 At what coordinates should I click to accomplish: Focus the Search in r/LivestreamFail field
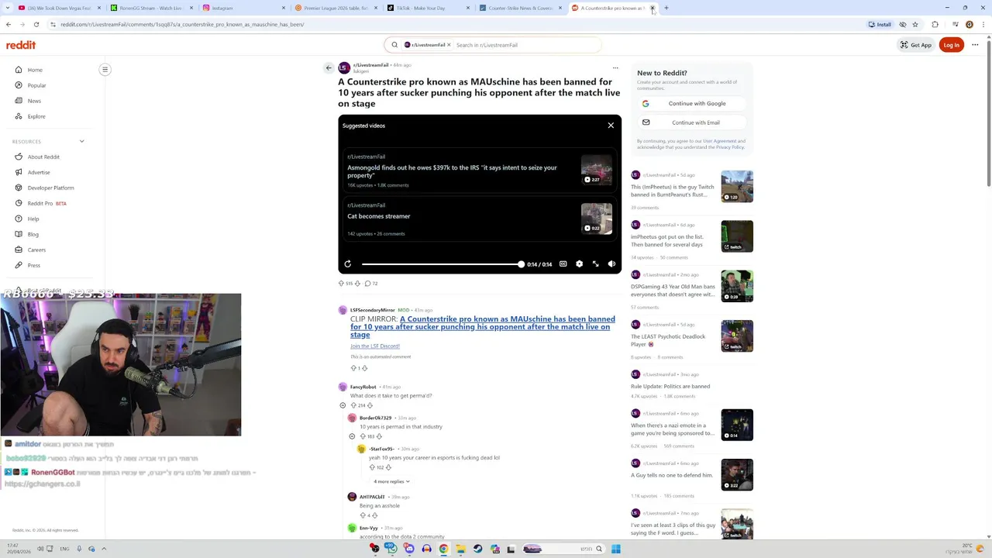coord(527,45)
